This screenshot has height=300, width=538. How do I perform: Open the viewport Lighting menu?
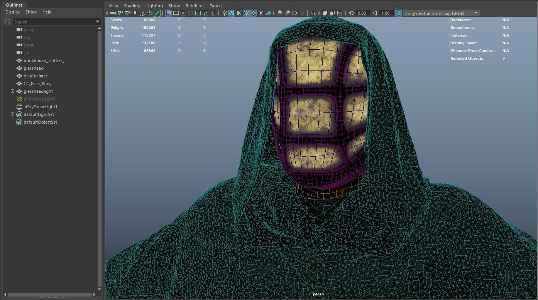pos(154,6)
